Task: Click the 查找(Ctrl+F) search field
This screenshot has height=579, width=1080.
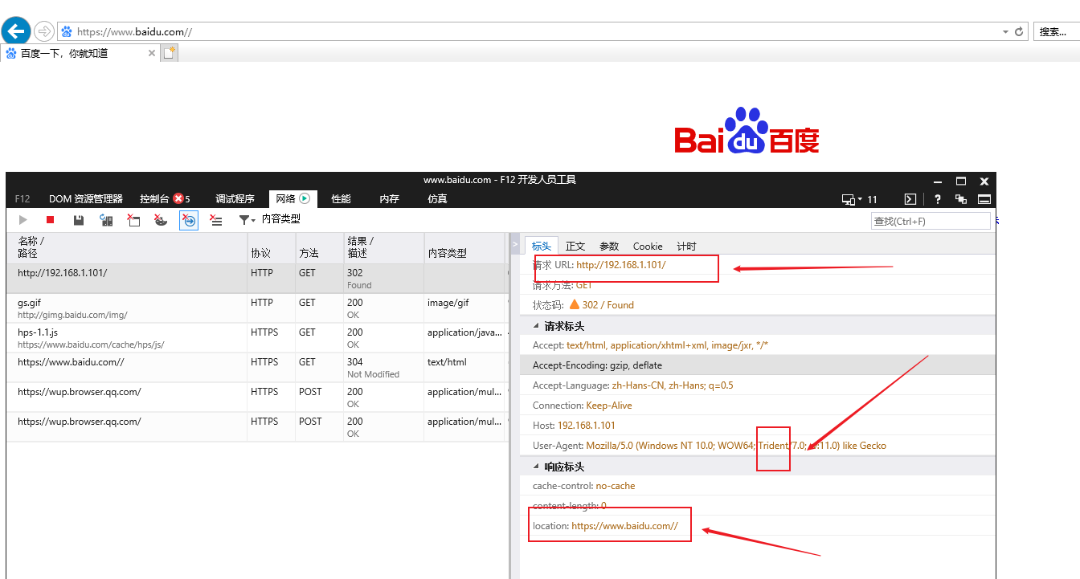Action: pos(931,221)
